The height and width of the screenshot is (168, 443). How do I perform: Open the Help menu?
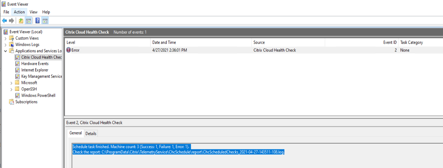click(x=46, y=12)
